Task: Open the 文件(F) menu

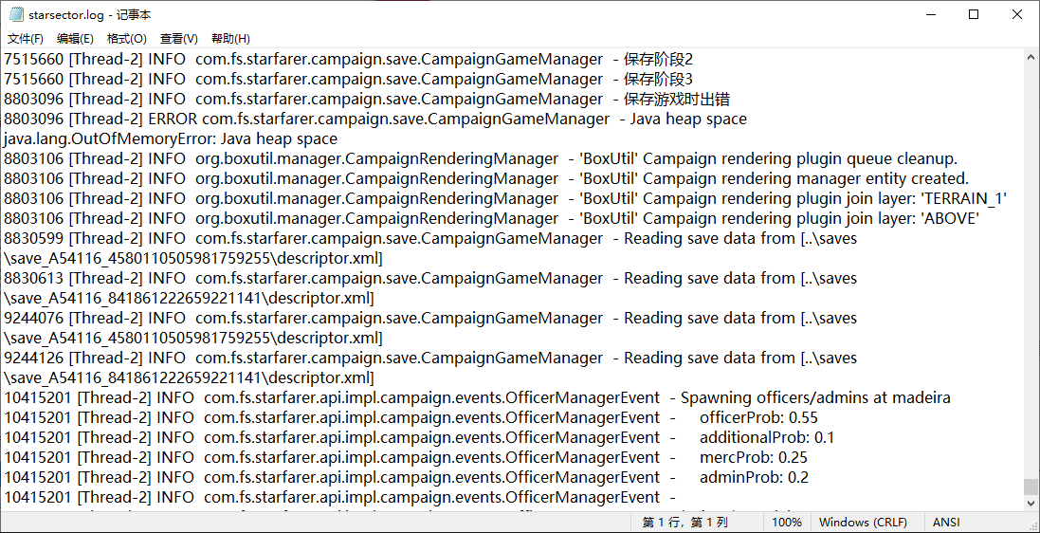Action: click(26, 39)
